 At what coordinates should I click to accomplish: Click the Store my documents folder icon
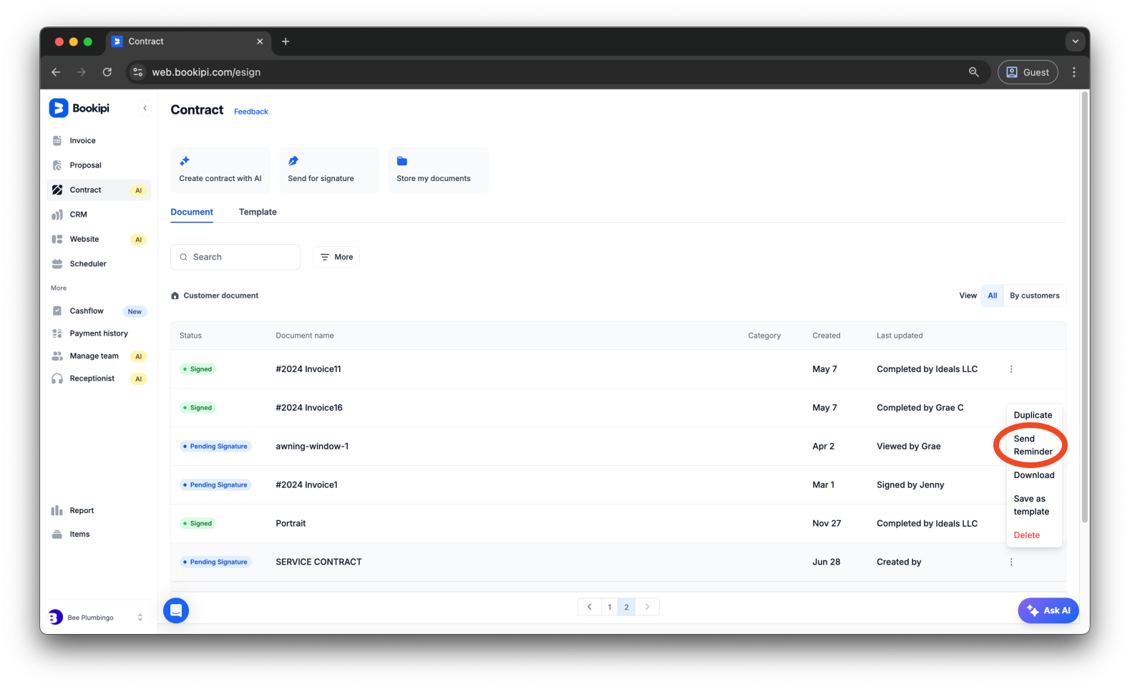pos(402,161)
